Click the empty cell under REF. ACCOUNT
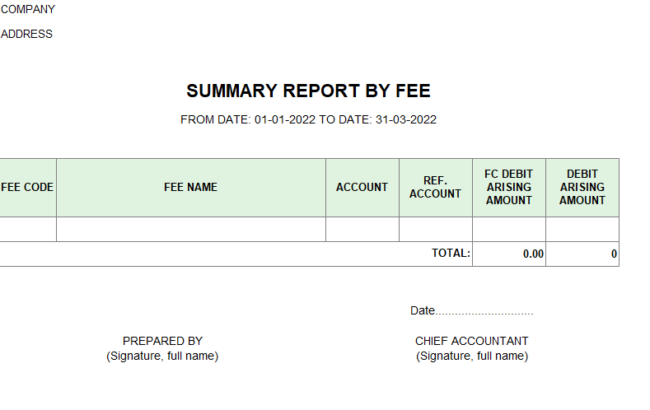Viewport: 650px width, 410px height. point(435,229)
